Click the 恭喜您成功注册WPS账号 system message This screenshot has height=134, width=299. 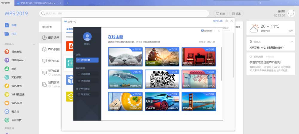tap(265, 62)
